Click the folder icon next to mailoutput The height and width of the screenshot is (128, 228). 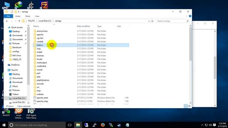point(35,63)
